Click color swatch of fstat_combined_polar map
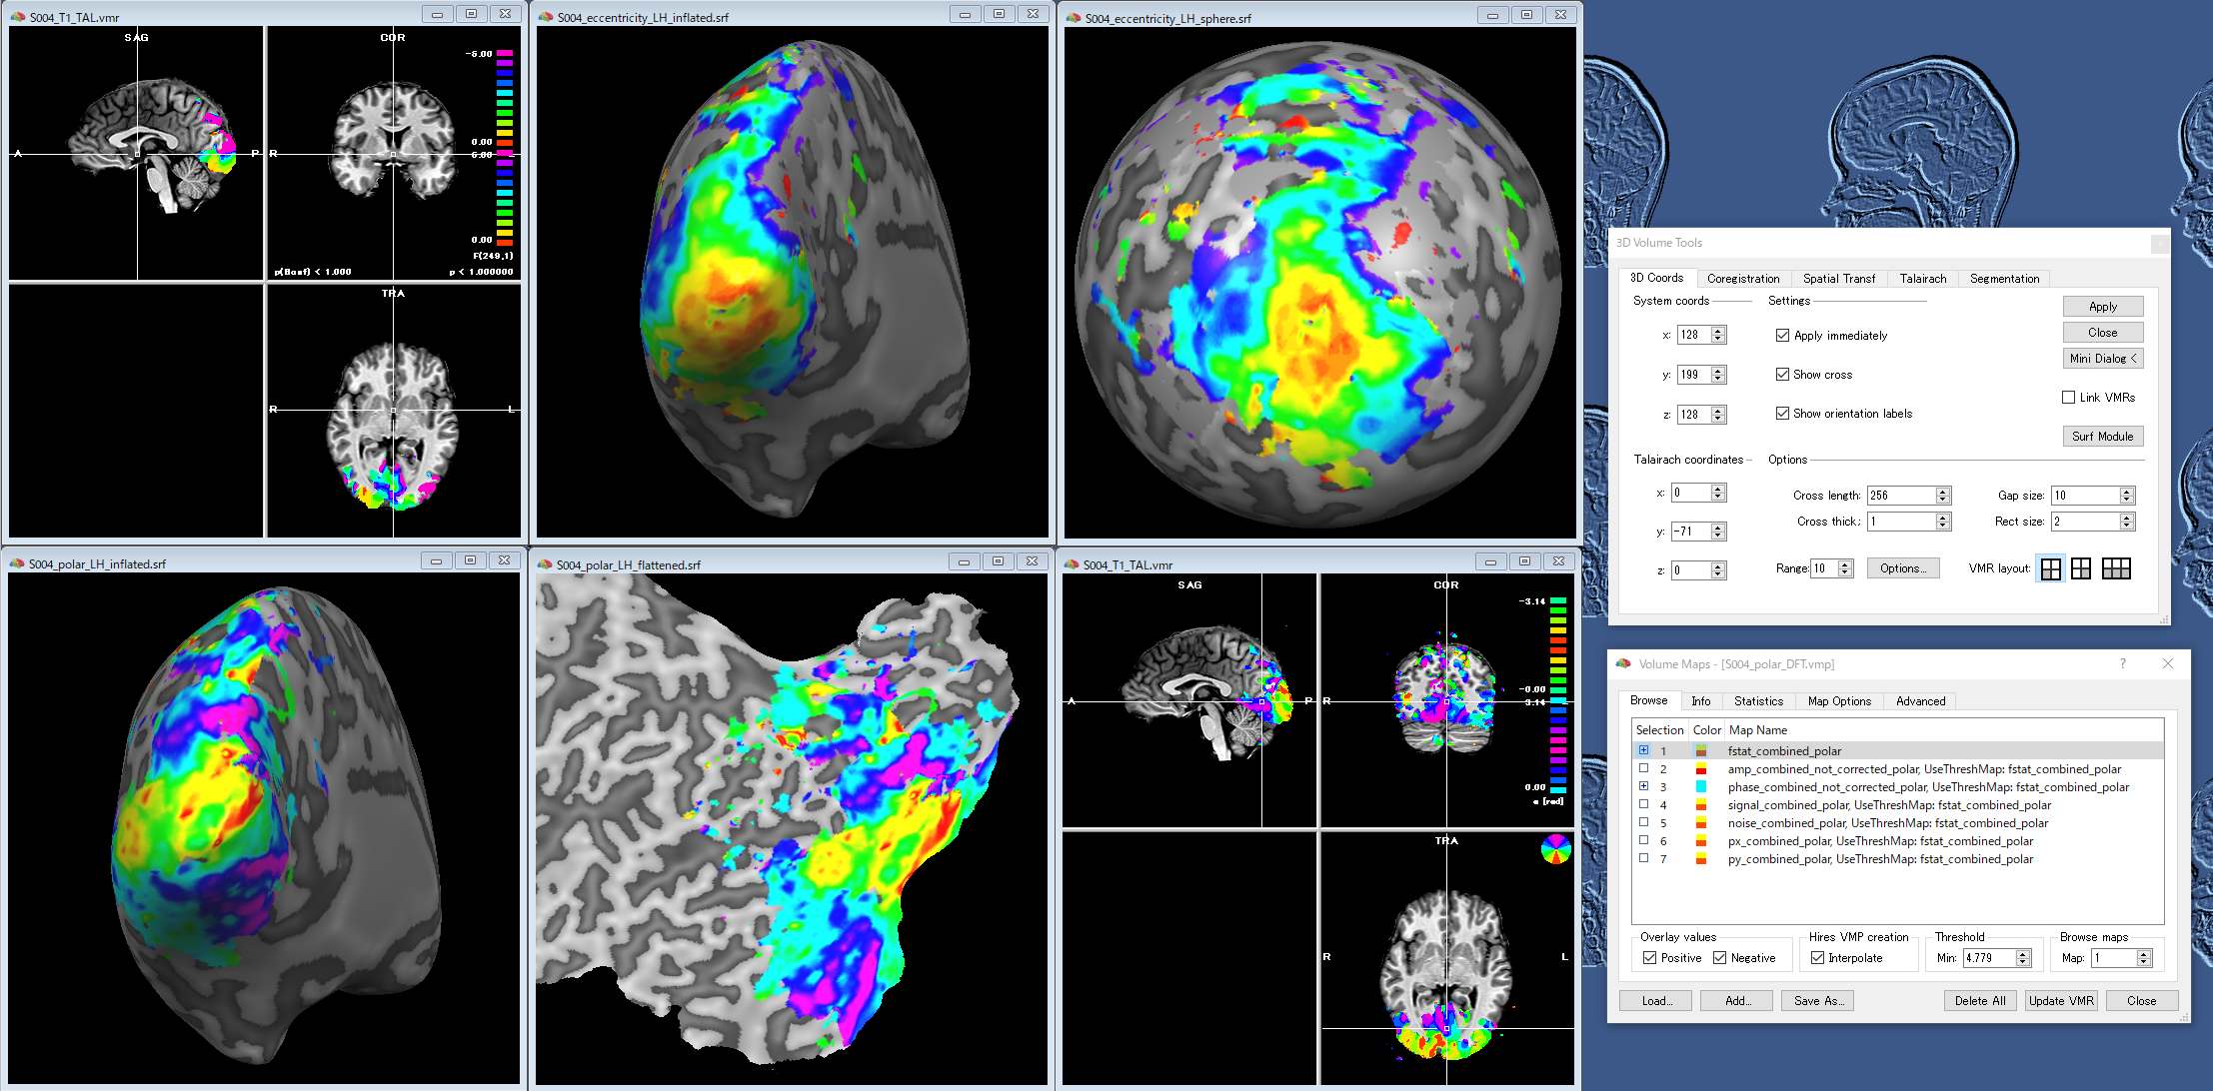The height and width of the screenshot is (1091, 2213). pyautogui.click(x=1701, y=750)
